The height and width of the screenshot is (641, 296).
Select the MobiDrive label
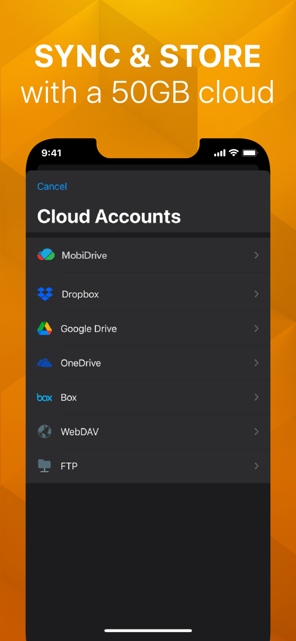click(84, 256)
